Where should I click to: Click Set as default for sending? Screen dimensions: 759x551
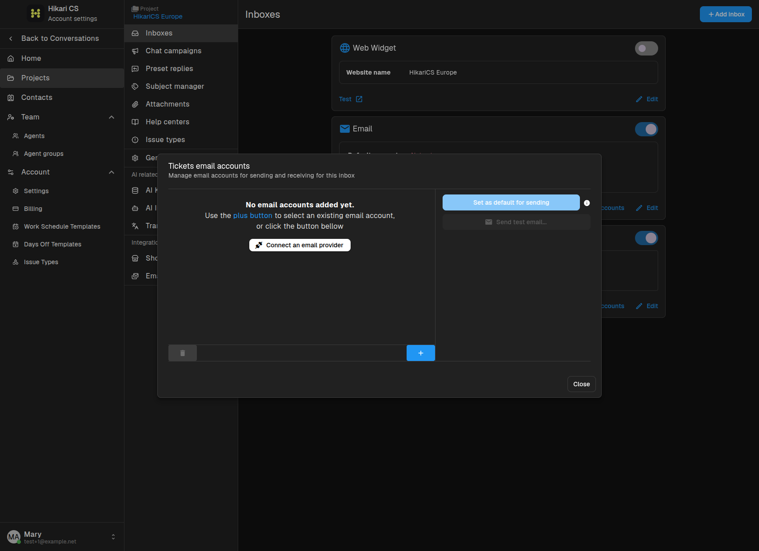click(x=511, y=202)
